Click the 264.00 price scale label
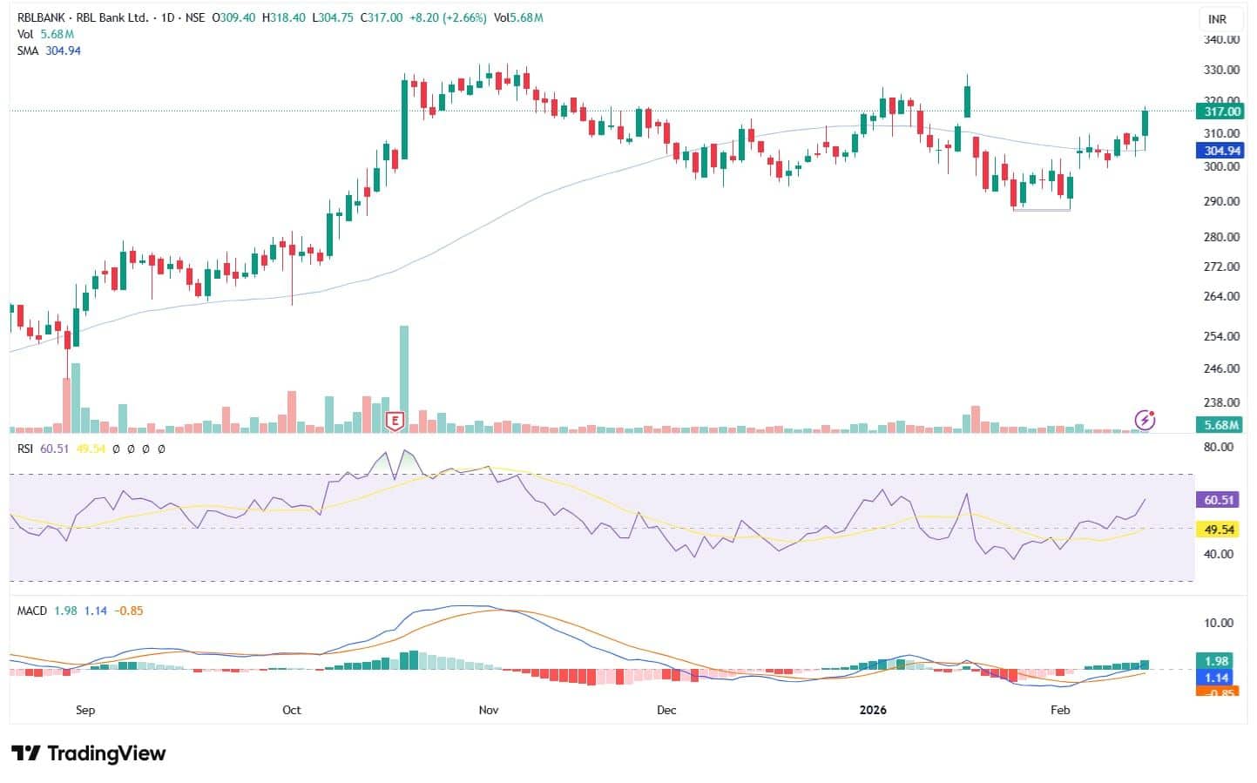The image size is (1257, 783). pyautogui.click(x=1221, y=296)
